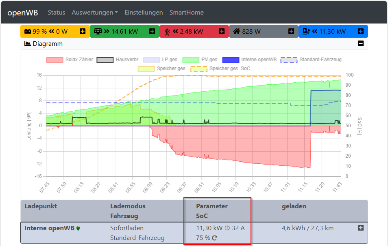Expand the green PV power card

click(x=152, y=31)
